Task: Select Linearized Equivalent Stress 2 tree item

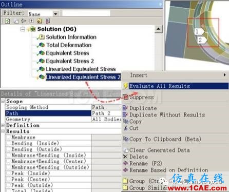Action: (x=83, y=77)
